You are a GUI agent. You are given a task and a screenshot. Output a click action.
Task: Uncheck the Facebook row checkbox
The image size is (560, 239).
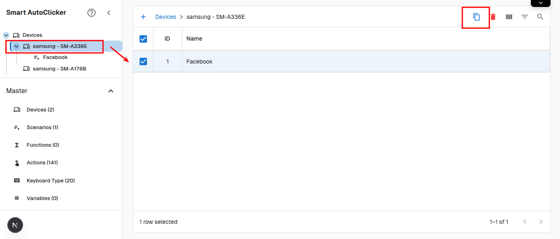tap(143, 61)
